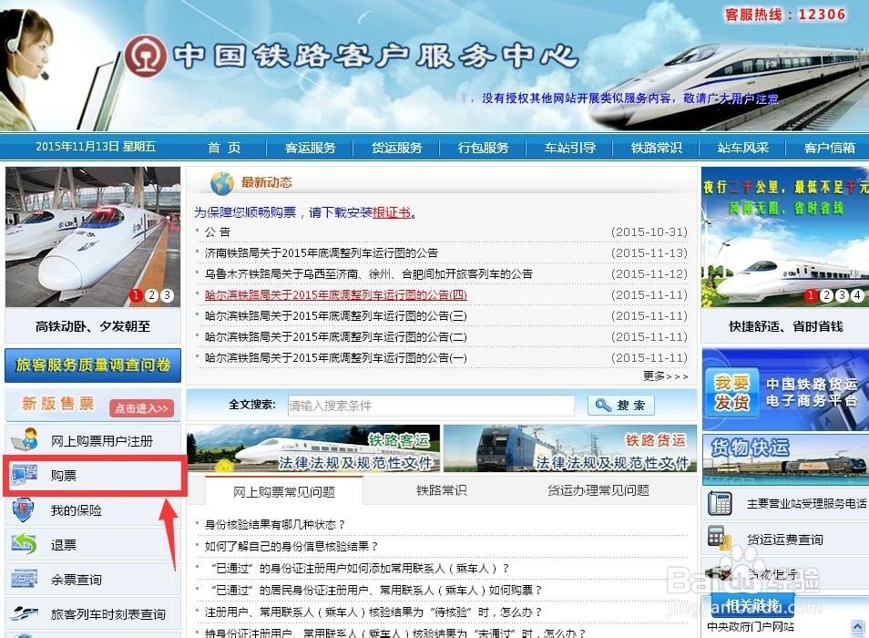The image size is (869, 638).
Task: Select slide 1 on right banner carousel
Action: coord(811,295)
